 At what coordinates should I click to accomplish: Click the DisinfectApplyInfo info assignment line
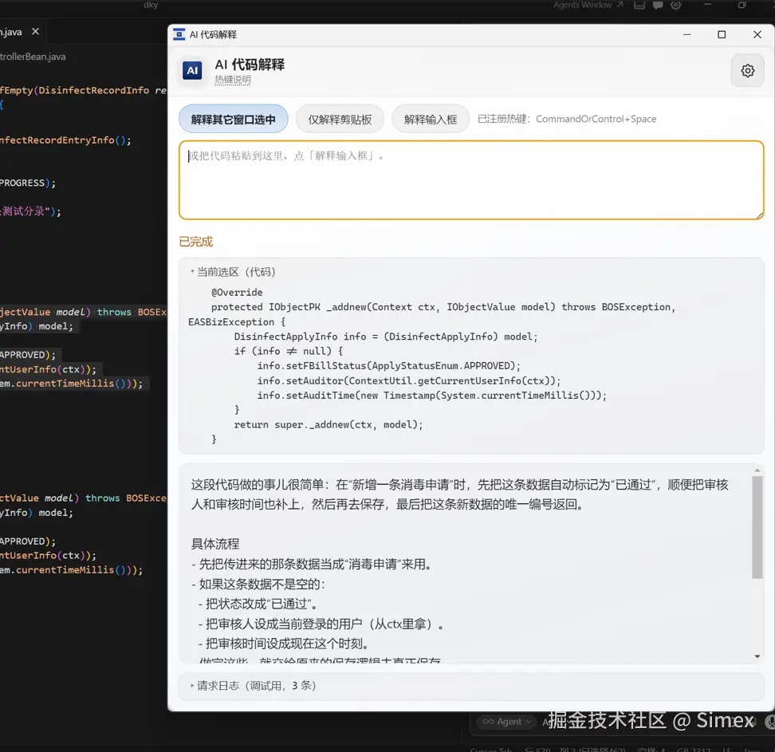(386, 337)
